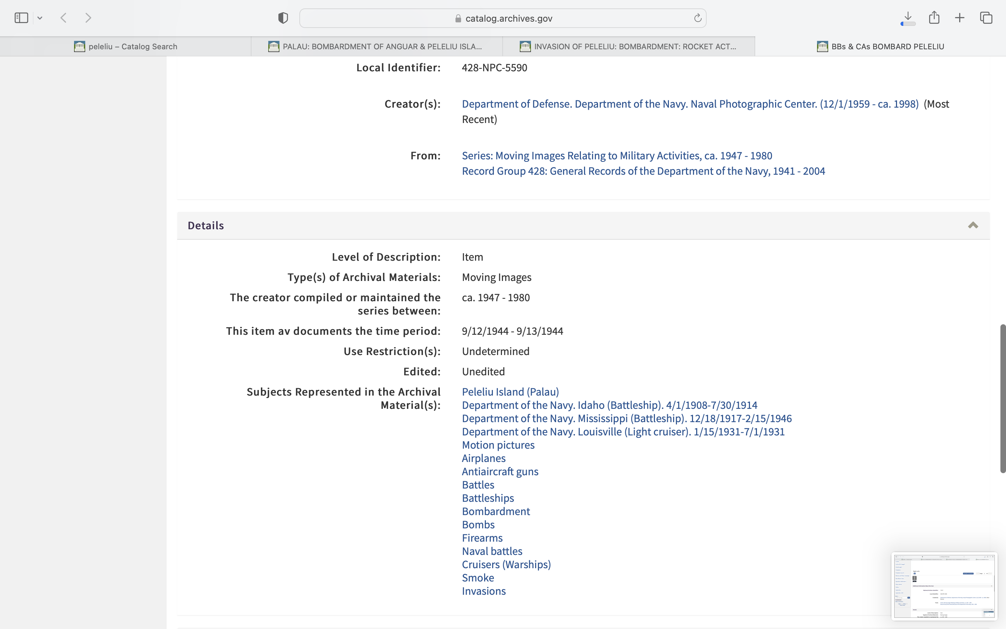Click the forward navigation arrow
The image size is (1006, 629).
[88, 18]
